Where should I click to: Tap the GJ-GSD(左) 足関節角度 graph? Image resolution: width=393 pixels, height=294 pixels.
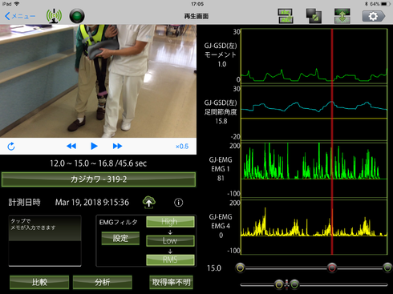[x=314, y=113]
